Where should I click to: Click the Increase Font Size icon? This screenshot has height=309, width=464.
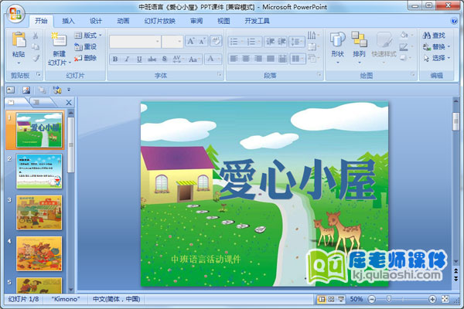tap(190, 41)
